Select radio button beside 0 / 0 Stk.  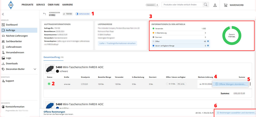pyautogui.click(x=167, y=84)
